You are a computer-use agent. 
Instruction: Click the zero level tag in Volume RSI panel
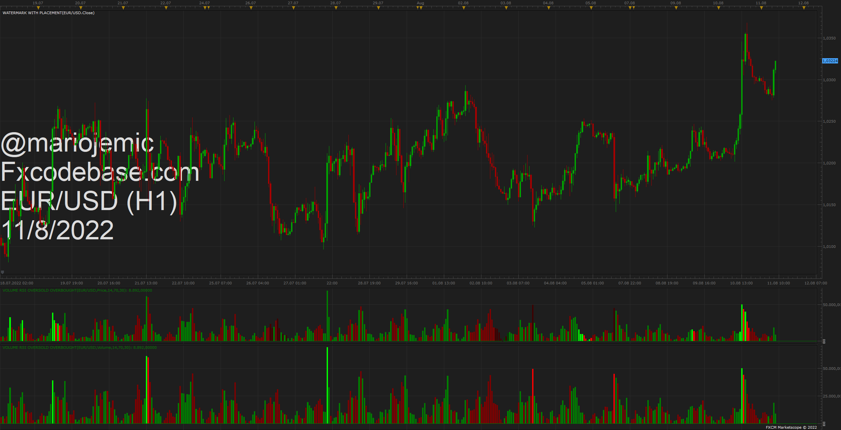click(x=824, y=424)
